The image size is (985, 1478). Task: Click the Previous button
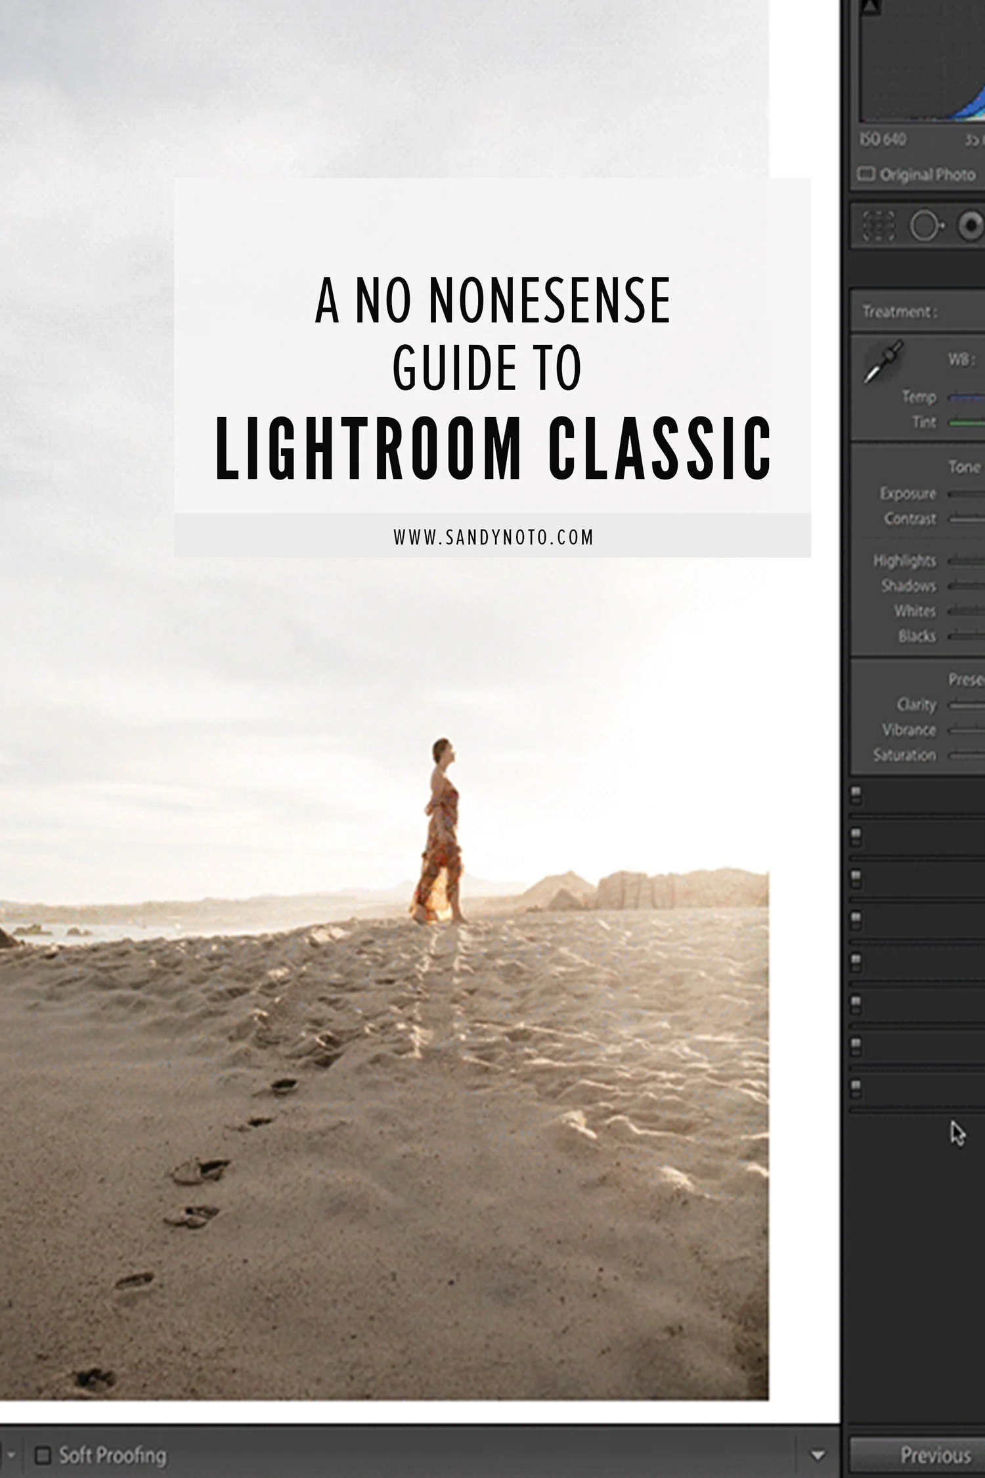[x=918, y=1456]
